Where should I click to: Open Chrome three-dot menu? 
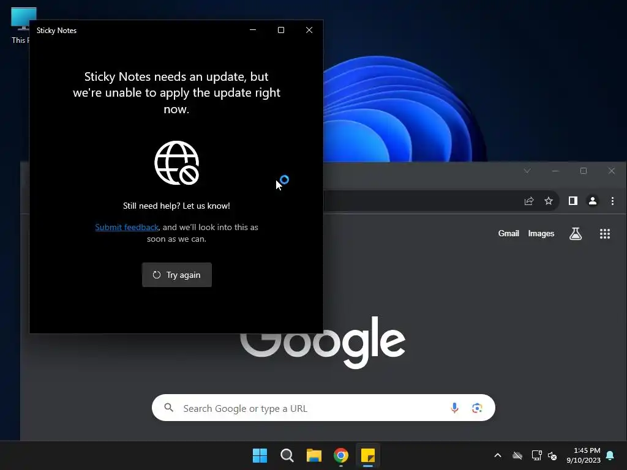(x=612, y=201)
